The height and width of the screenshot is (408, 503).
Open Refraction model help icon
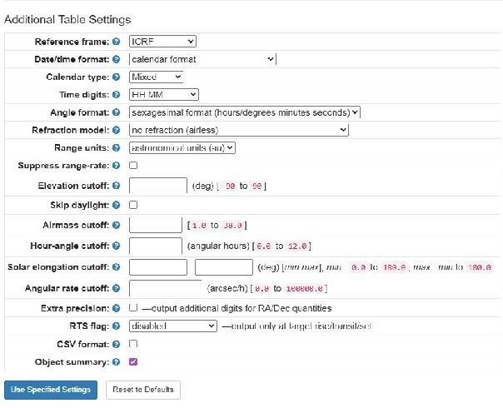pos(117,131)
